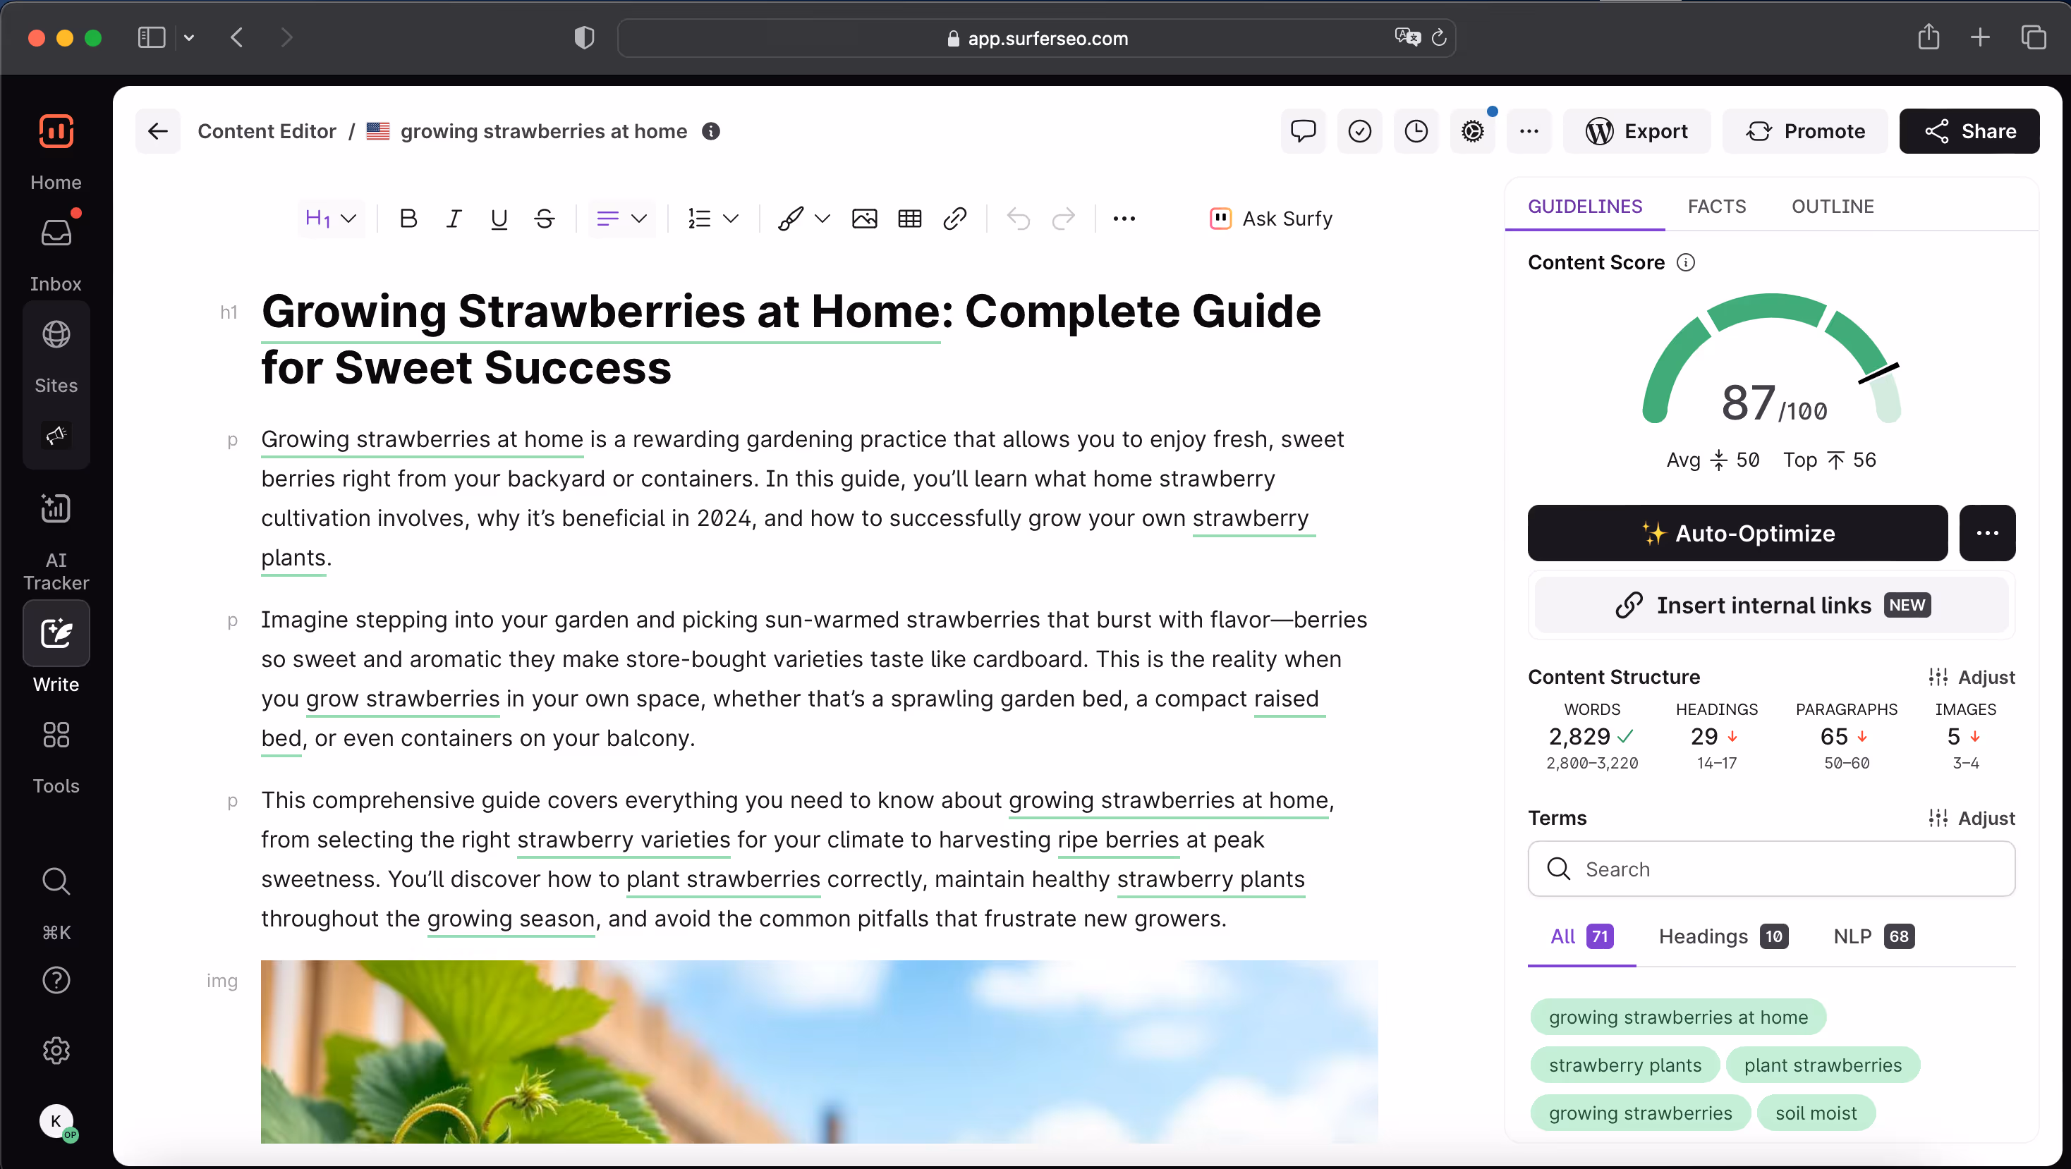Viewport: 2071px width, 1169px height.
Task: Switch to the GUIDELINES tab
Action: (1584, 207)
